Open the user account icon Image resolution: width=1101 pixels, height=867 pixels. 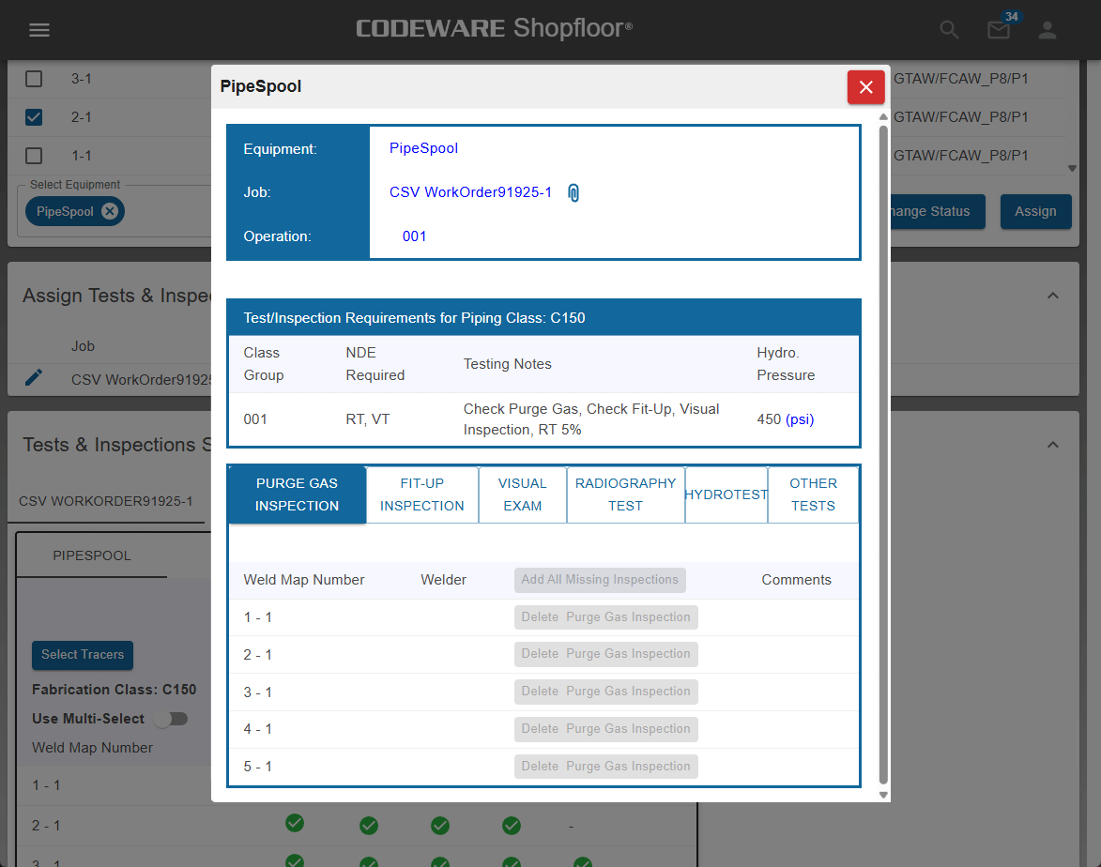[x=1047, y=30]
